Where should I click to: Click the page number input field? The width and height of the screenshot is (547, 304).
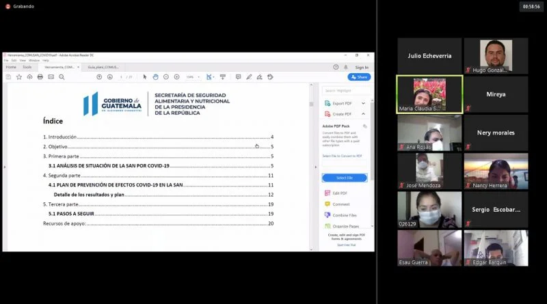point(122,77)
